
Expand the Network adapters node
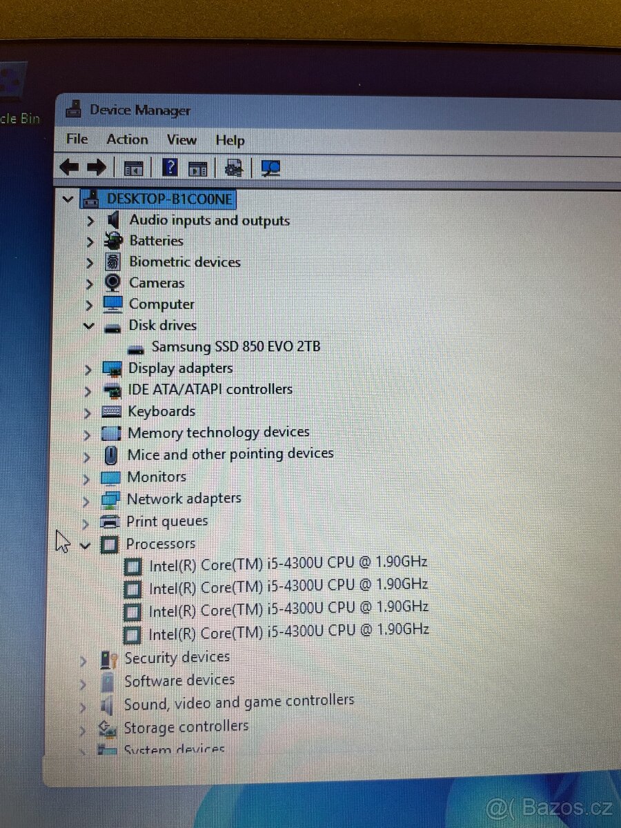(x=86, y=498)
